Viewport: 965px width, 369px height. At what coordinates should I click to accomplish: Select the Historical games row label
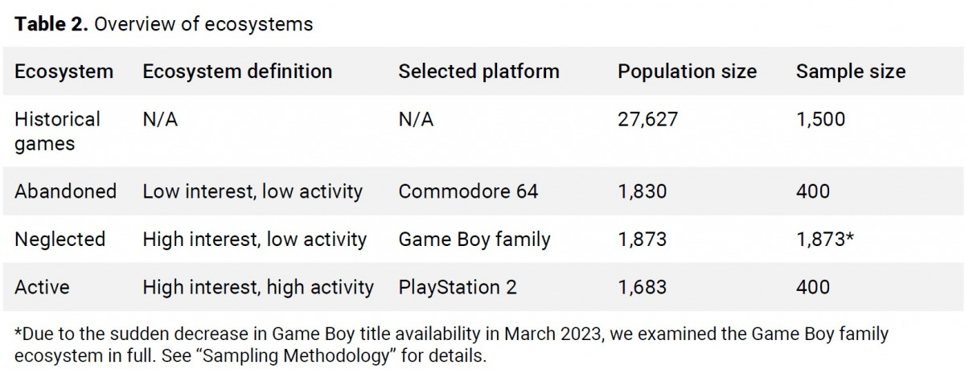click(x=57, y=131)
